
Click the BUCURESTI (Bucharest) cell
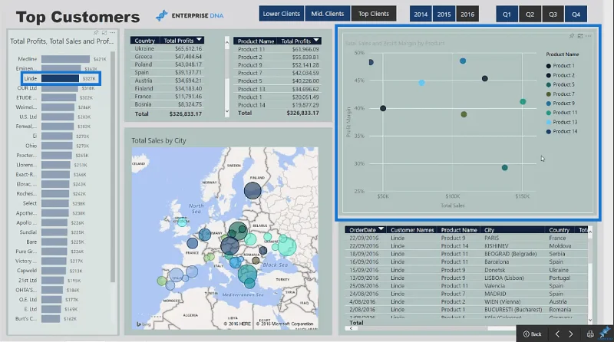pos(513,310)
